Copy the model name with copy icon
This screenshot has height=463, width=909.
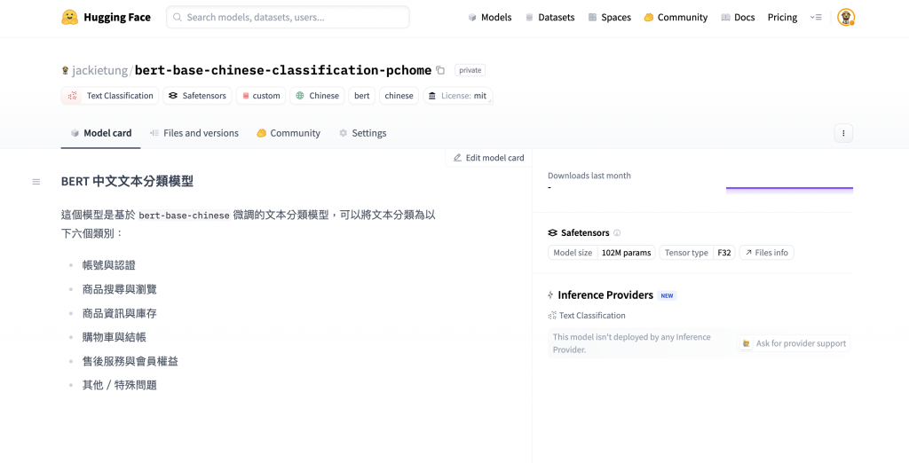pos(440,70)
